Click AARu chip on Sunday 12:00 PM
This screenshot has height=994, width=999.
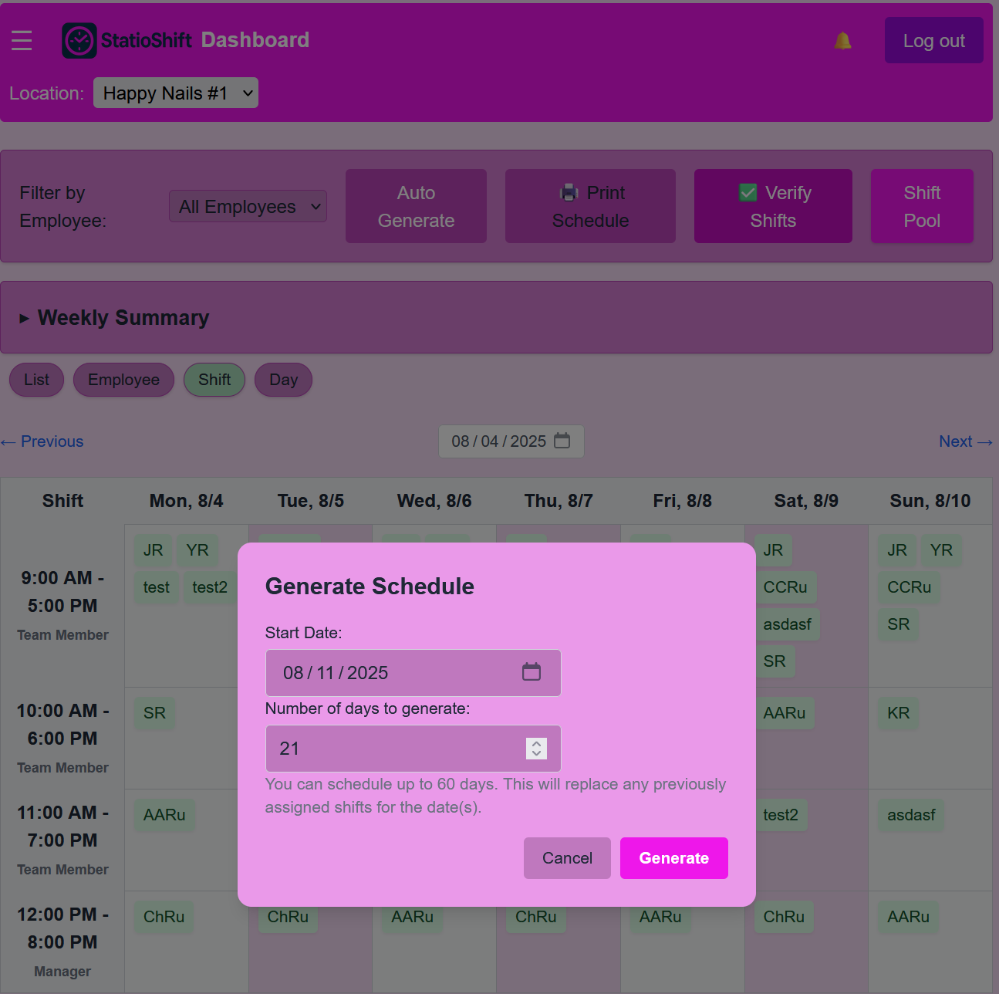(x=908, y=917)
